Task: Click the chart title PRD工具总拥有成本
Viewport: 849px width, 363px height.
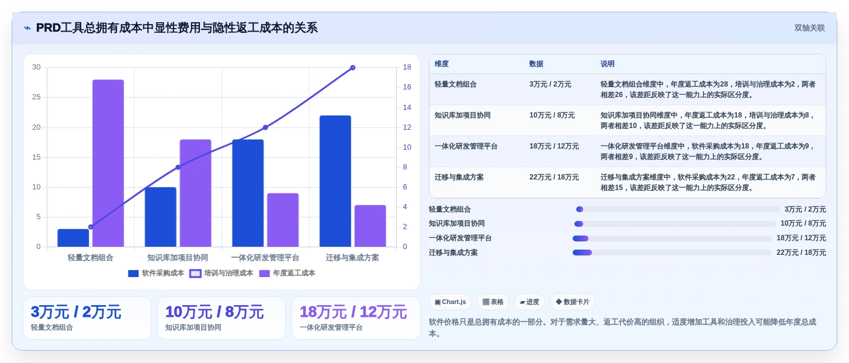Action: [177, 28]
